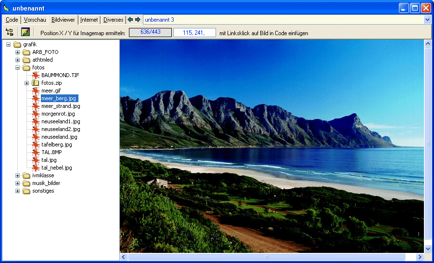
Task: Switch to the Code tab
Action: [12, 20]
